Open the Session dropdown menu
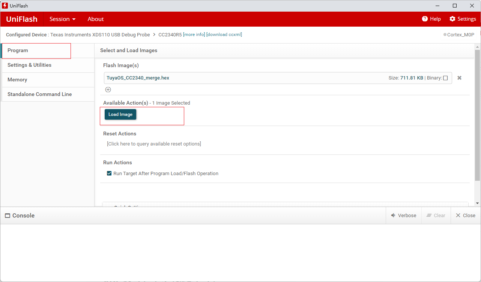The width and height of the screenshot is (481, 282). [63, 19]
